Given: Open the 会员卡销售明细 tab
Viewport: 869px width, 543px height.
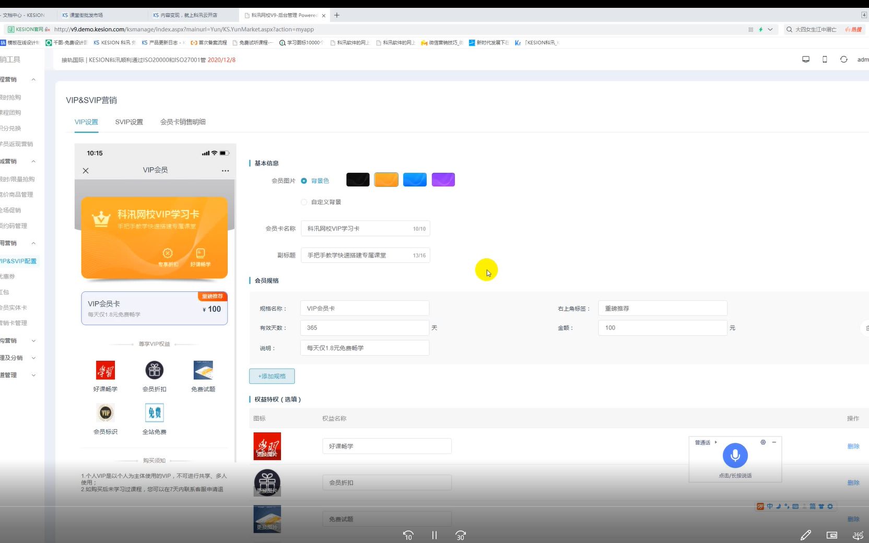Looking at the screenshot, I should [183, 122].
